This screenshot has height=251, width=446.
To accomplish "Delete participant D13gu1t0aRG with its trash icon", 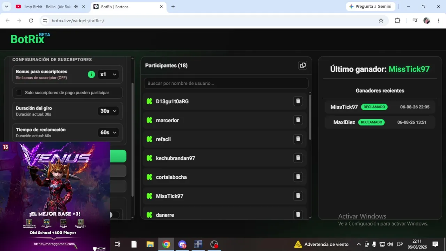I will [298, 101].
